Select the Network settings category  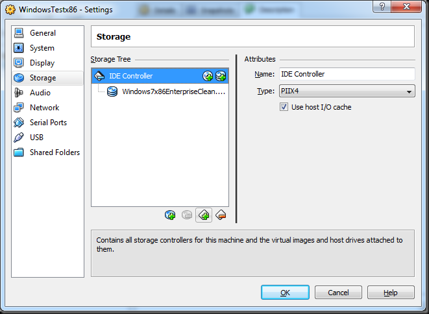[x=44, y=108]
